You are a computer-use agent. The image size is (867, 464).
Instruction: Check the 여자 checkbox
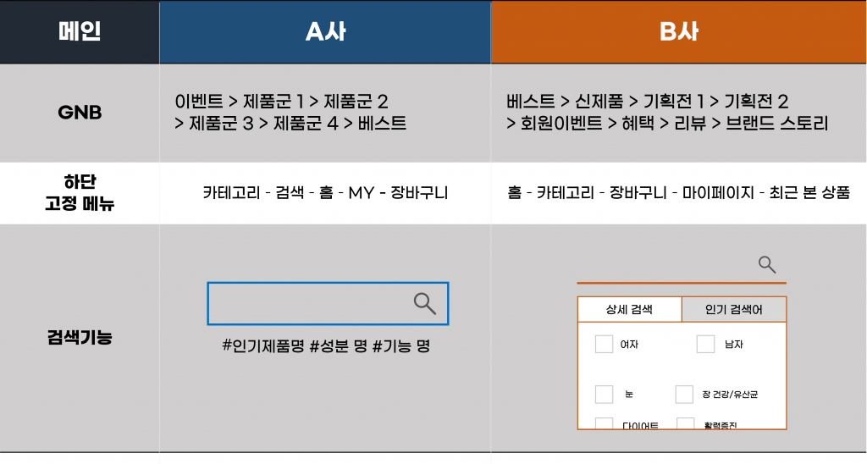(604, 344)
